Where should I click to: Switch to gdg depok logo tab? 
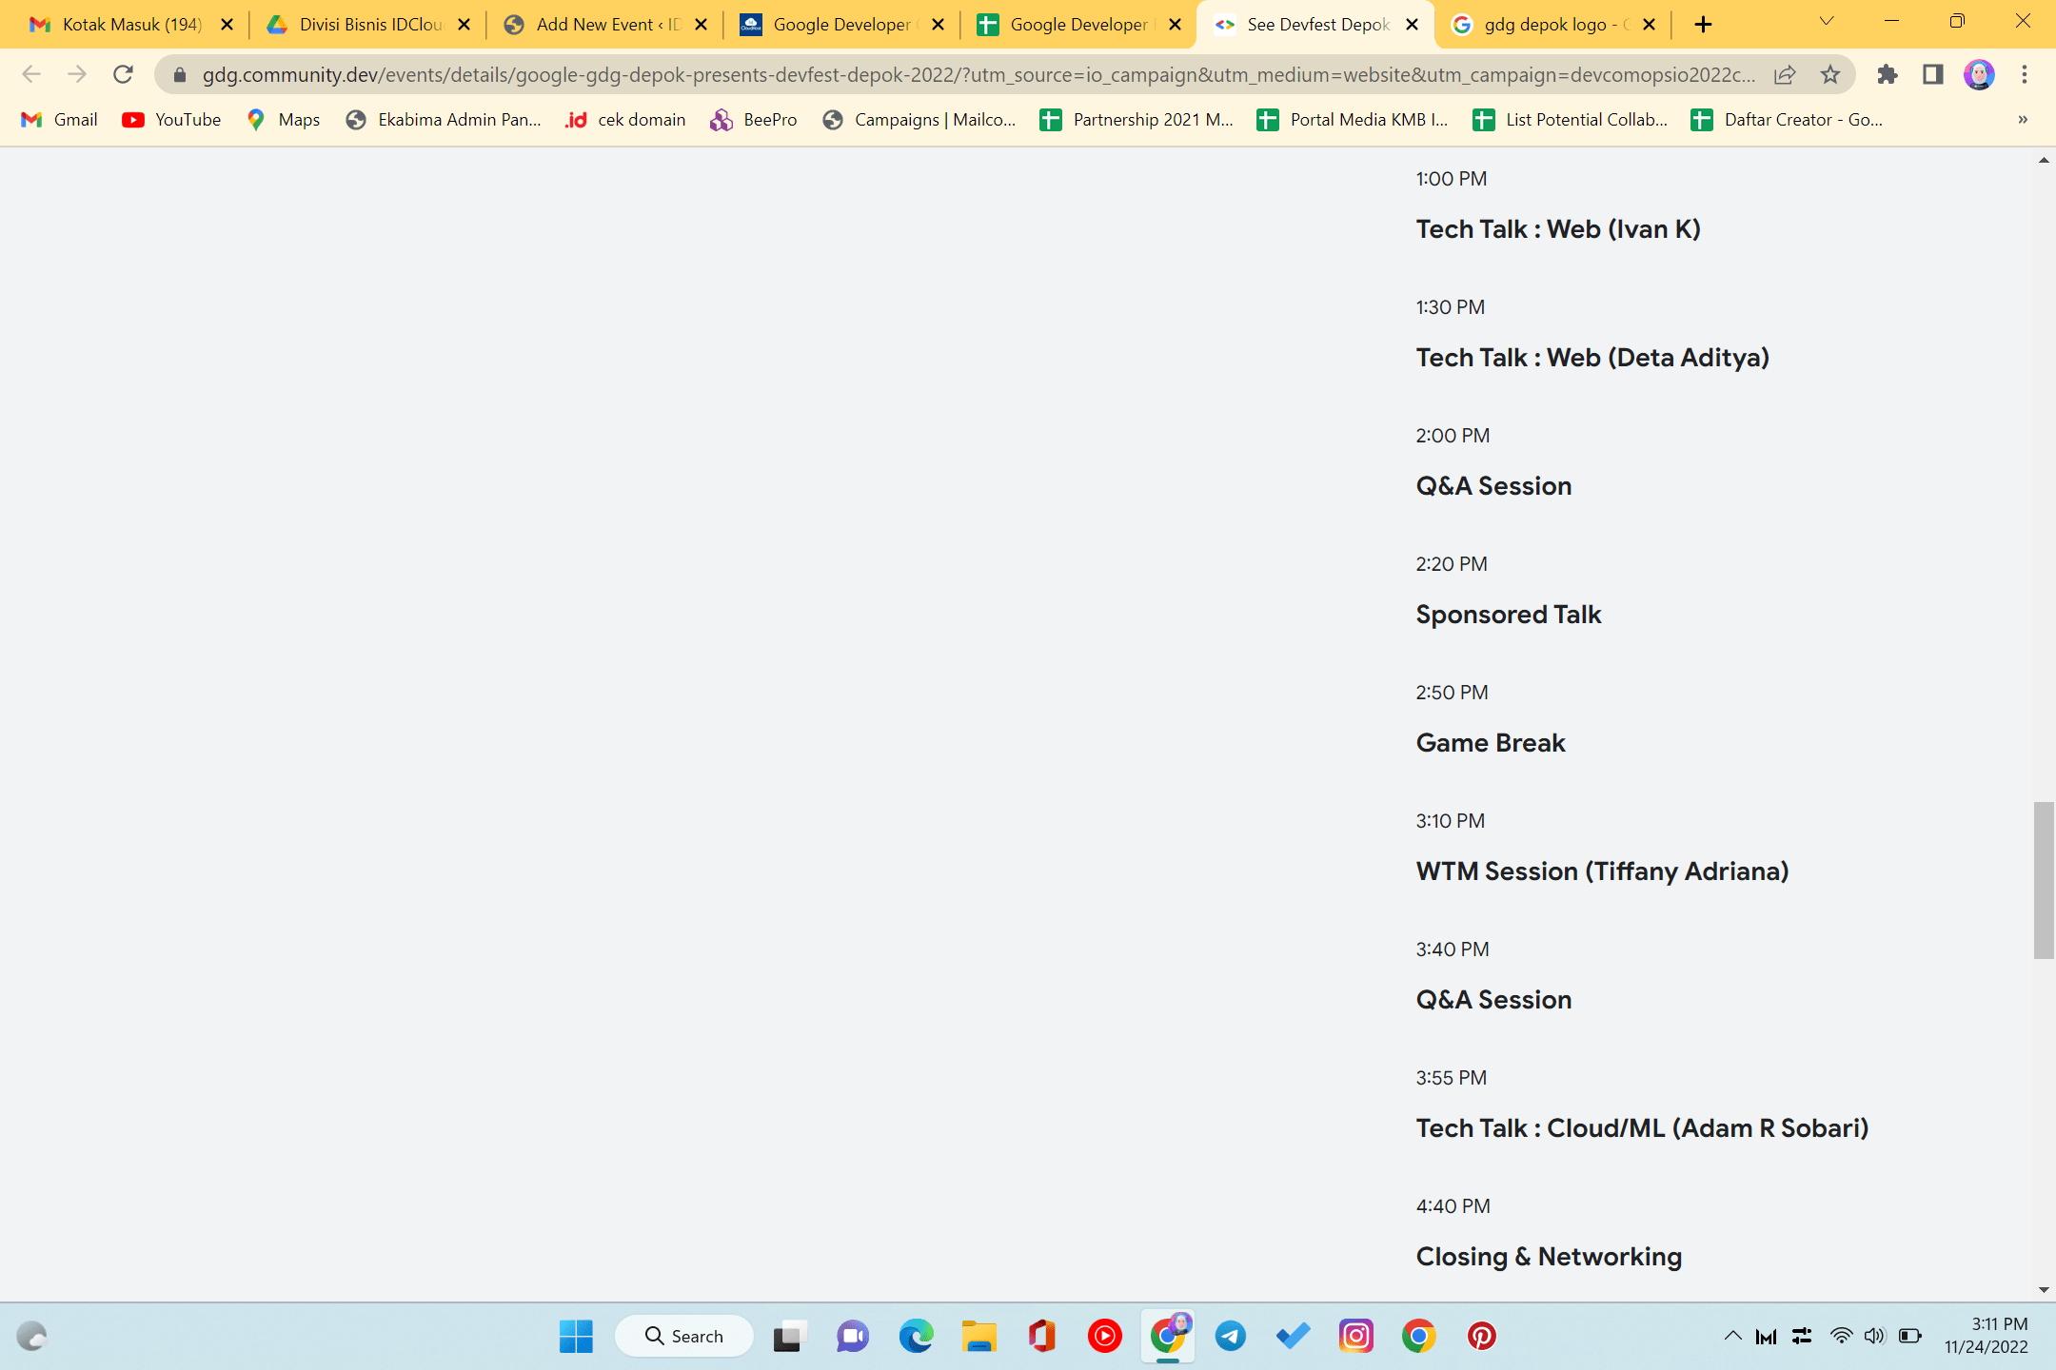[x=1553, y=25]
